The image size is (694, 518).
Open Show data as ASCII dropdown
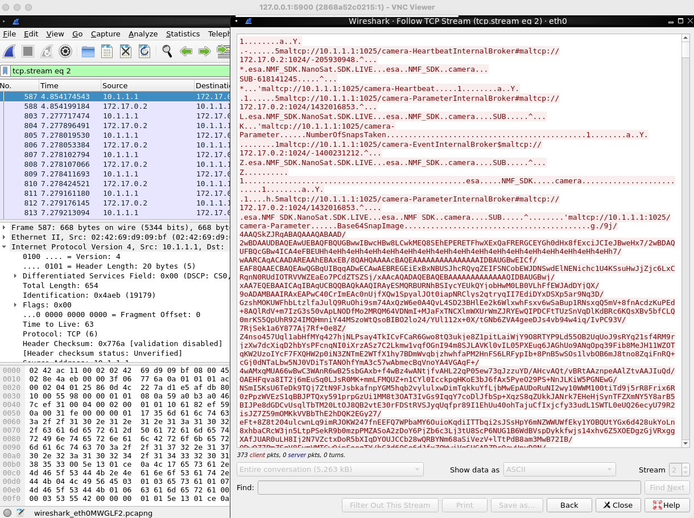[560, 470]
